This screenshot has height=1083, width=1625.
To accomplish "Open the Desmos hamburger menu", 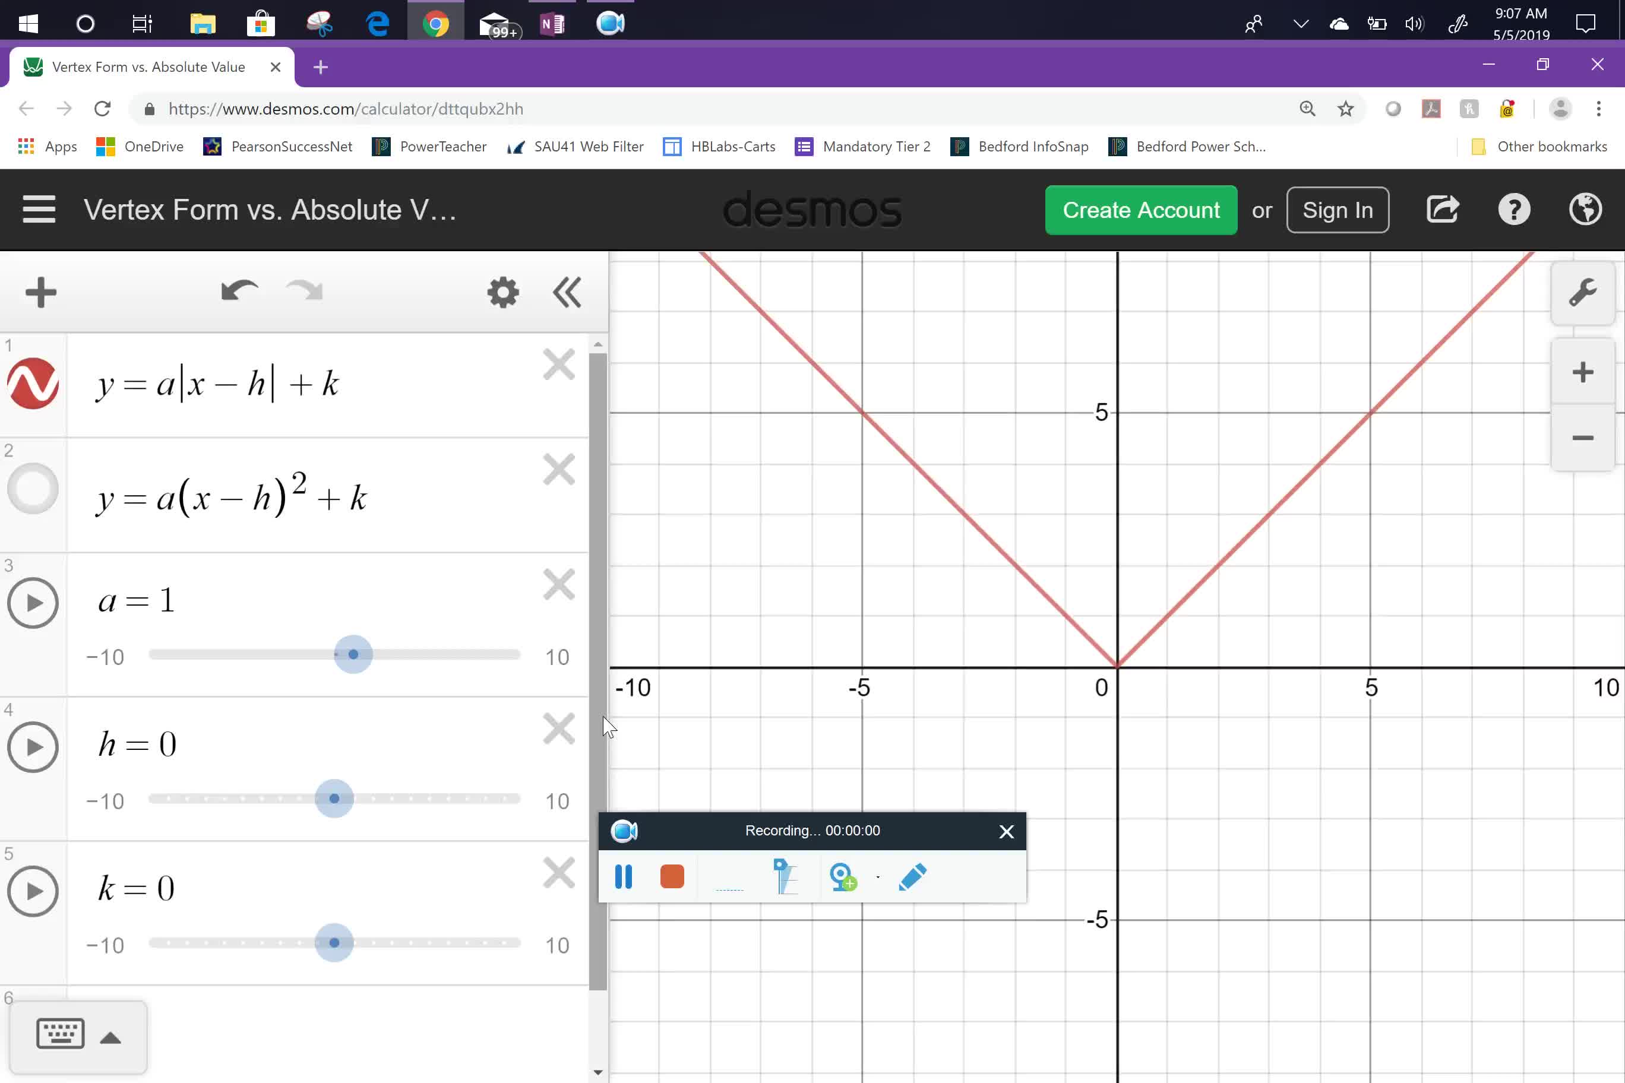I will coord(39,209).
